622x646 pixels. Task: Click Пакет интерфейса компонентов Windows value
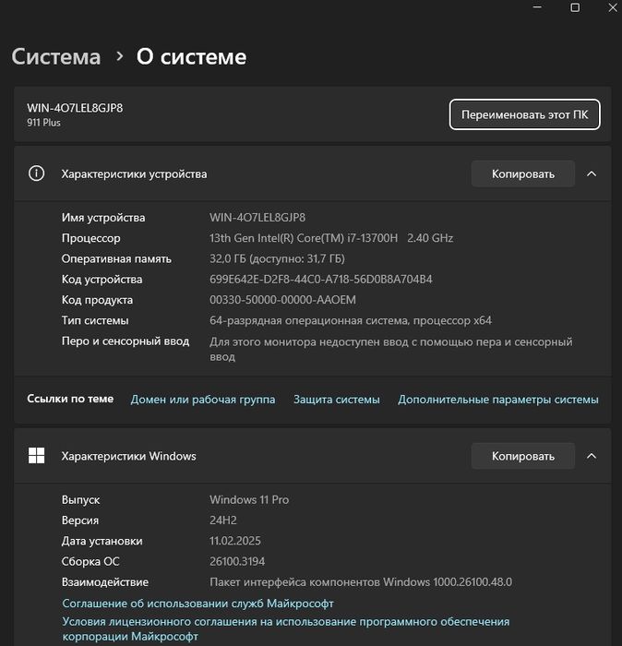[x=361, y=582]
